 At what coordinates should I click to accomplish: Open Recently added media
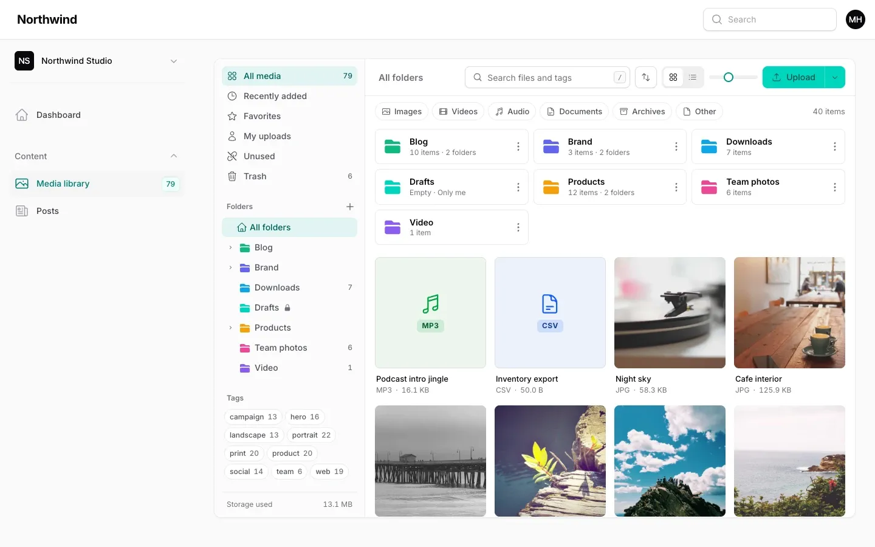289,96
